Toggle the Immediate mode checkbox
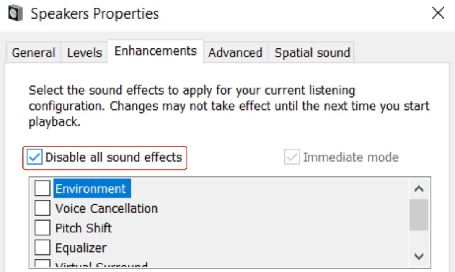This screenshot has height=272, width=455. tap(292, 157)
